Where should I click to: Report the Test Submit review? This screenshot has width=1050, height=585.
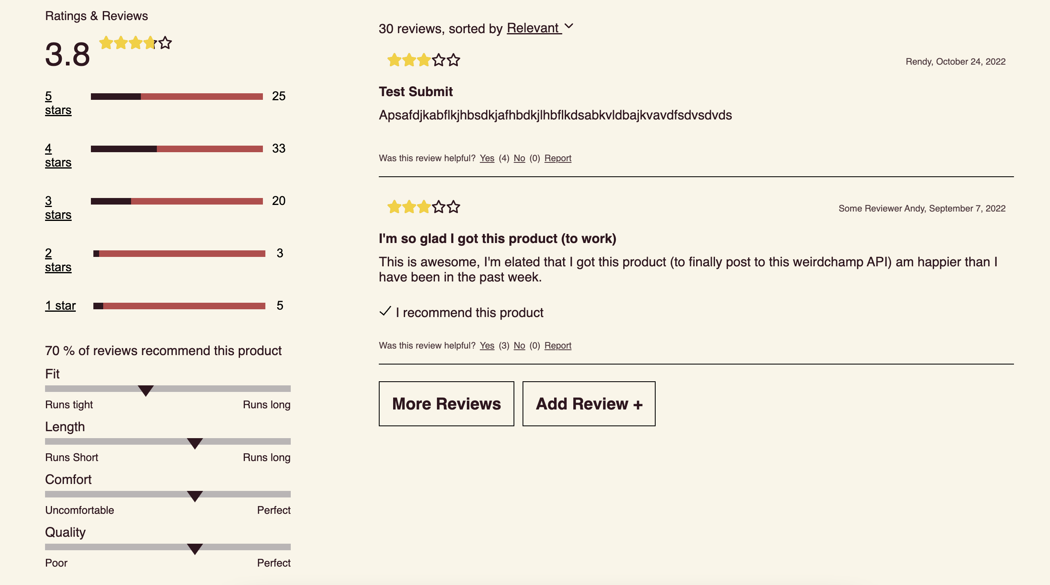coord(558,158)
